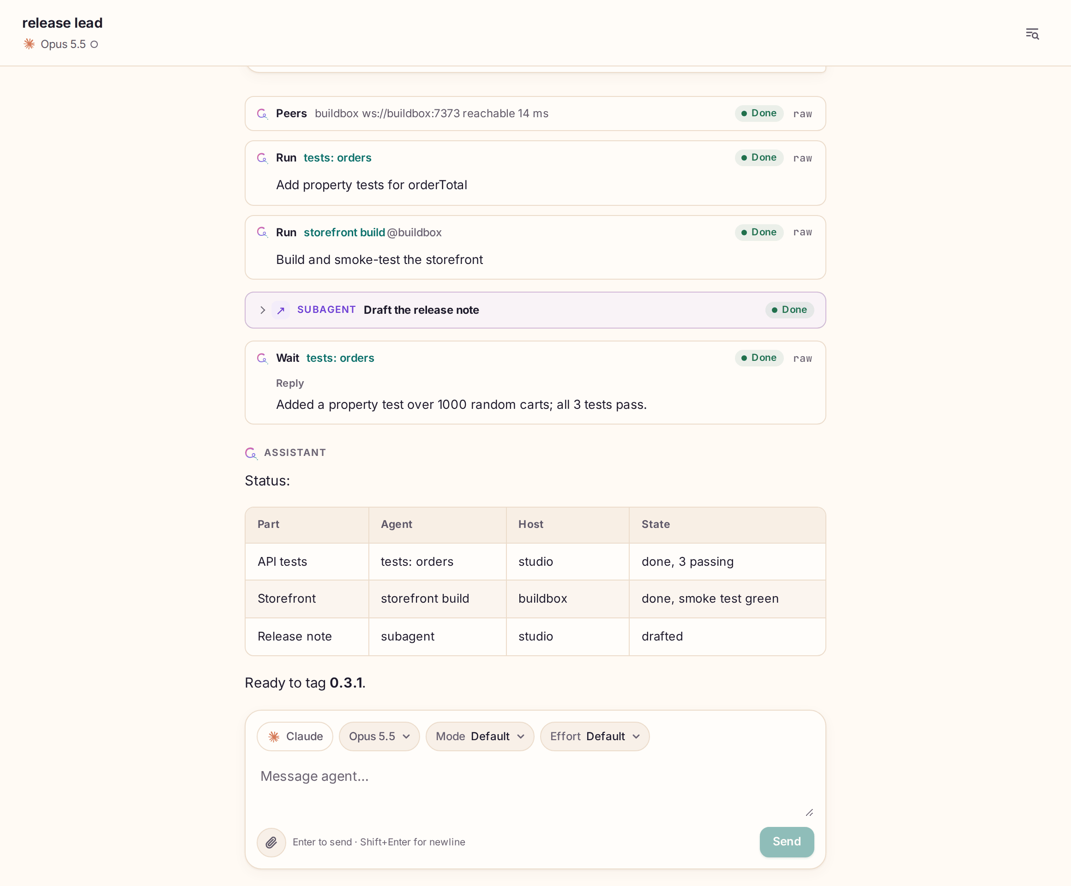This screenshot has height=886, width=1071.
Task: Click the agent icon on Wait tests: orders card
Action: pyautogui.click(x=262, y=359)
